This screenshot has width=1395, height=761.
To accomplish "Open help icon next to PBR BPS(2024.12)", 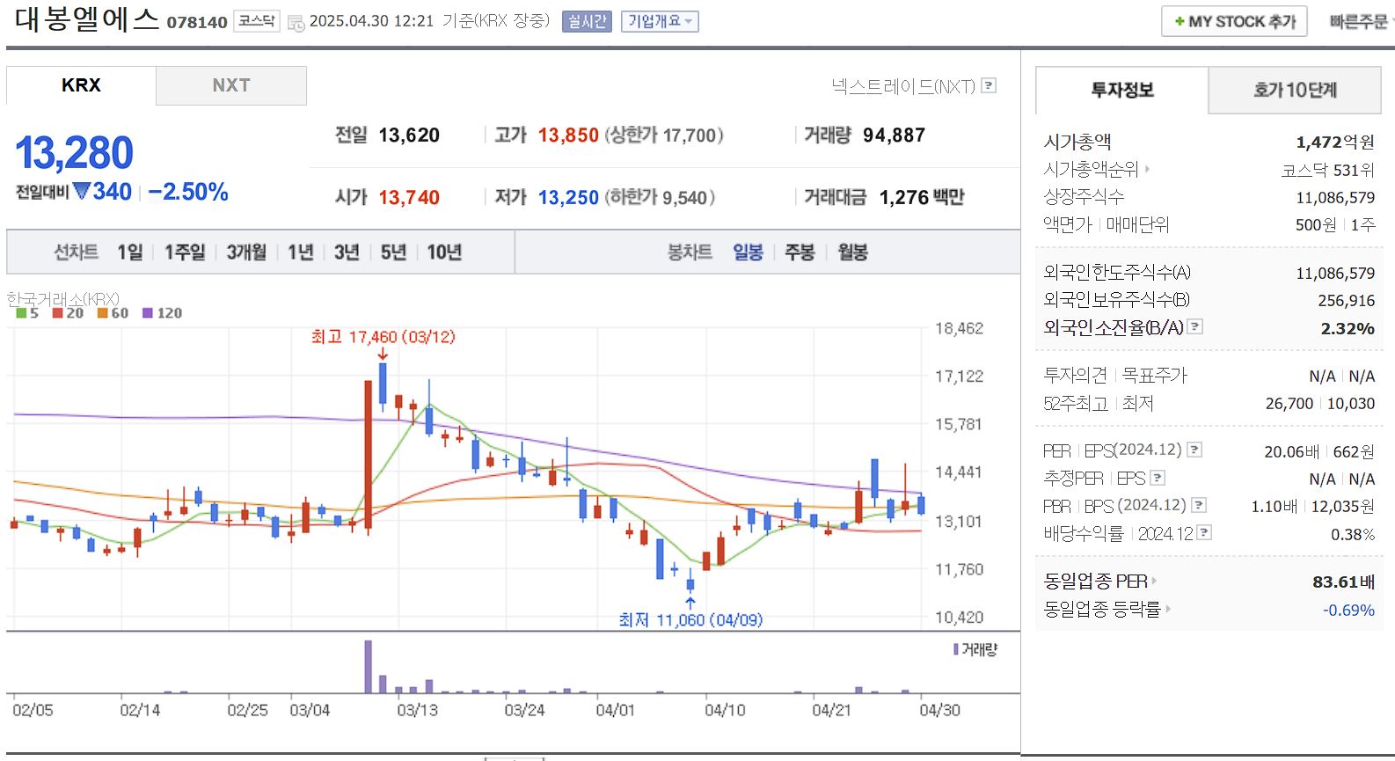I will click(1199, 505).
